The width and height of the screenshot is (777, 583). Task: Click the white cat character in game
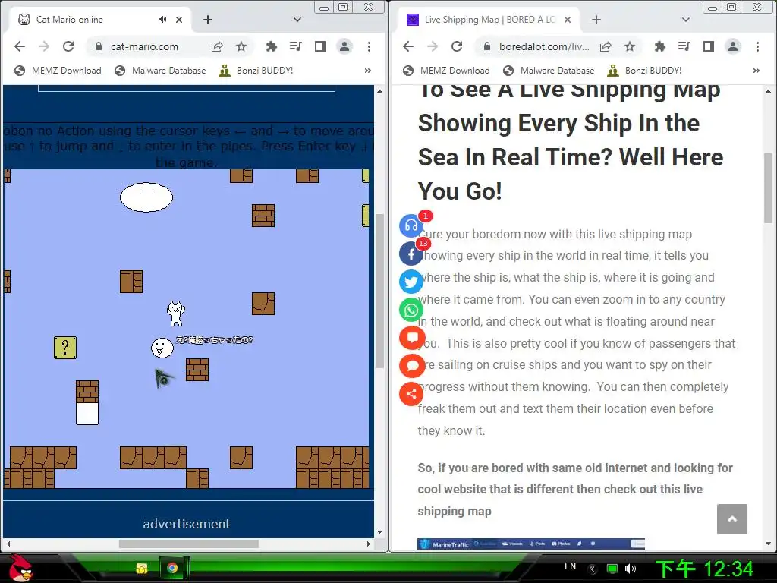click(x=176, y=314)
